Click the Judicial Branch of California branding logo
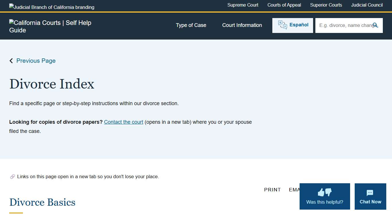 point(52,7)
